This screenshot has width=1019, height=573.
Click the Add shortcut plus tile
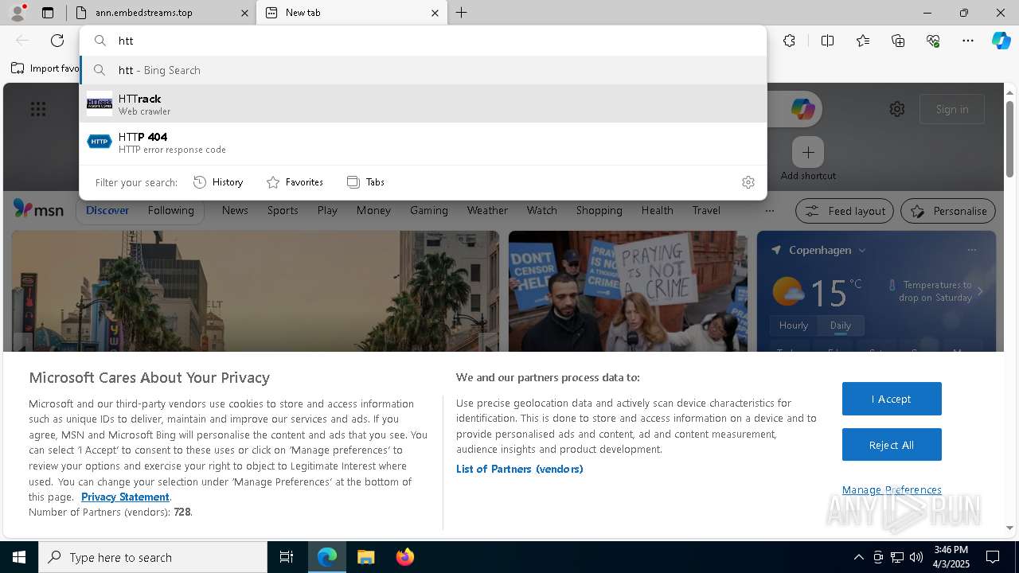pos(808,152)
